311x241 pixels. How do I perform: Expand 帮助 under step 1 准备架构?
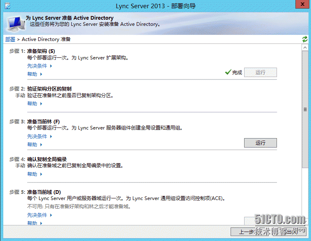(35, 74)
